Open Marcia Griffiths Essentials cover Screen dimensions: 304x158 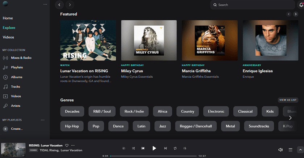click(x=210, y=40)
